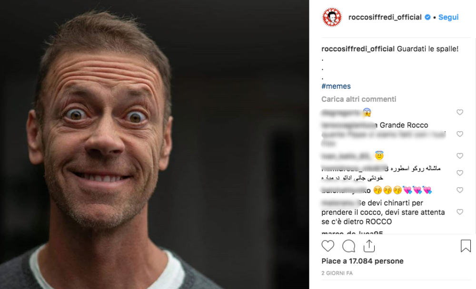Share the post via the share icon
This screenshot has width=476, height=289.
[369, 246]
